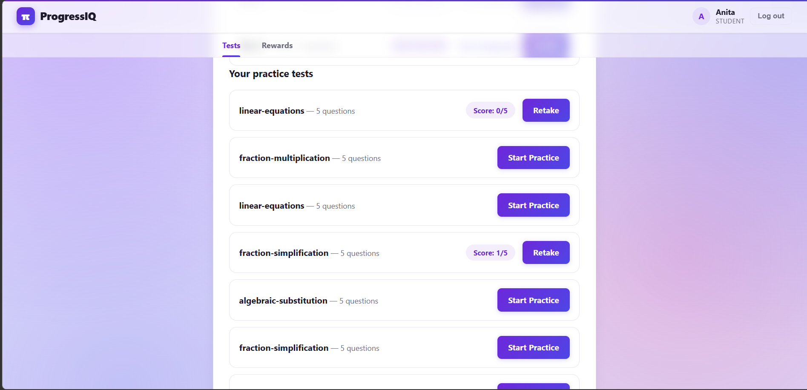Click the ProgressIQ brand name
This screenshot has height=390, width=807.
[68, 17]
